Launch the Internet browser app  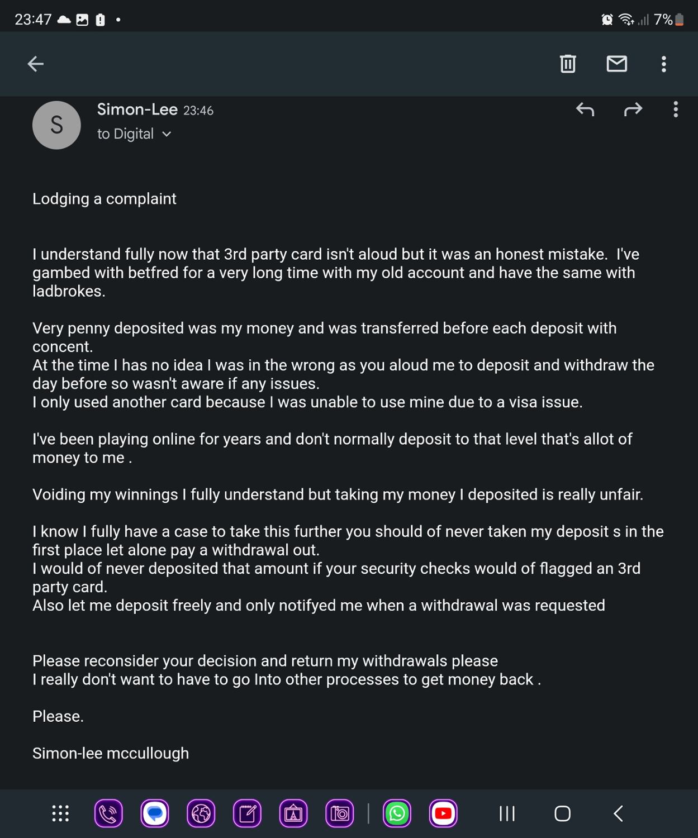(x=201, y=813)
